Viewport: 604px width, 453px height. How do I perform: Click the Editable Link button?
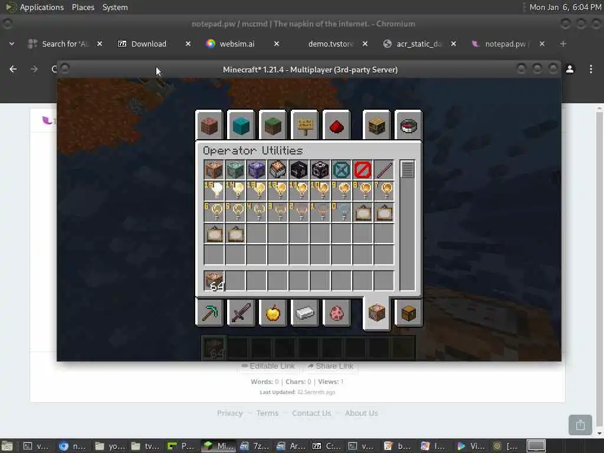[x=268, y=366]
